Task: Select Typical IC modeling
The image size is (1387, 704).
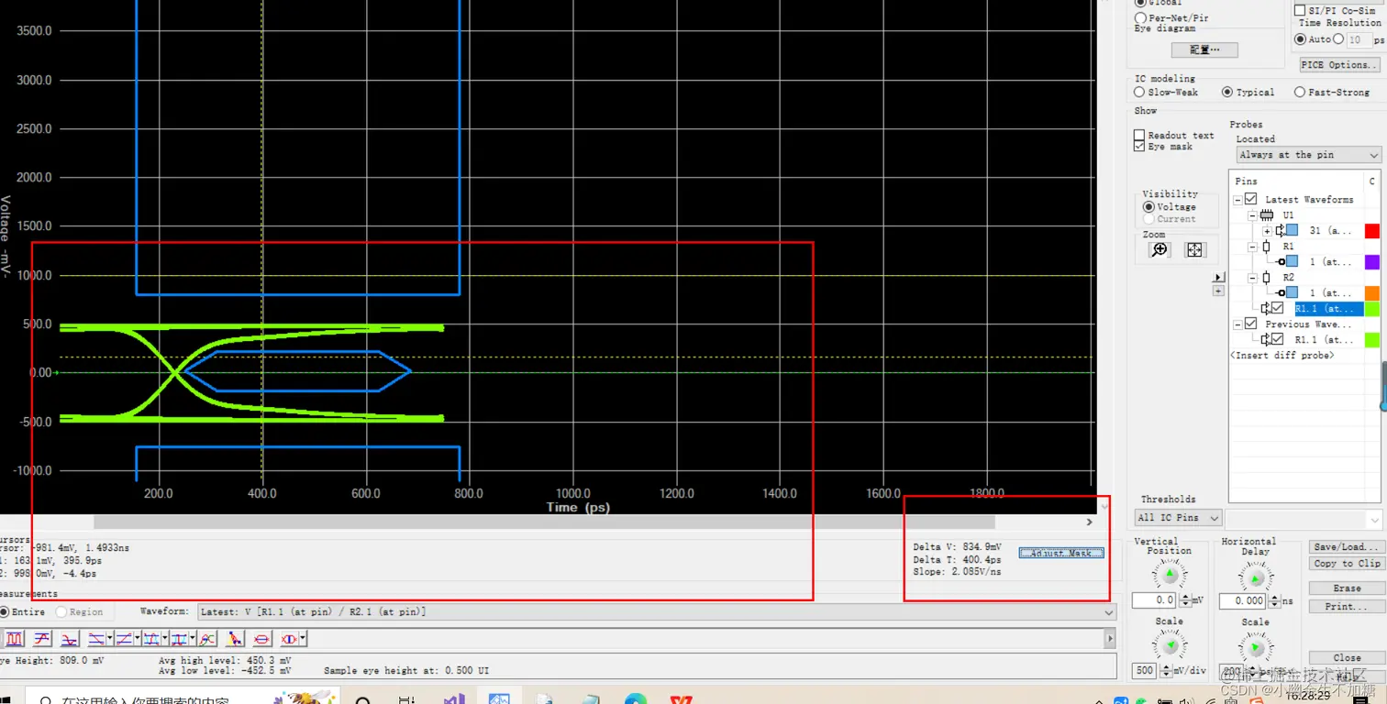Action: coord(1227,92)
